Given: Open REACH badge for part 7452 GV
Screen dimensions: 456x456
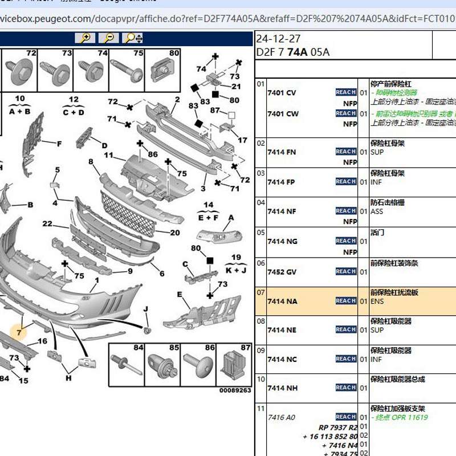Looking at the screenshot, I should pyautogui.click(x=346, y=271).
